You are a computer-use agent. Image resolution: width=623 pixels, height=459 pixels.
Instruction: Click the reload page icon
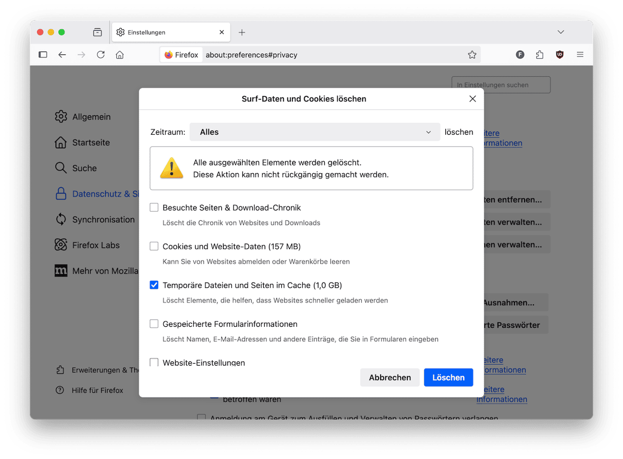(101, 55)
